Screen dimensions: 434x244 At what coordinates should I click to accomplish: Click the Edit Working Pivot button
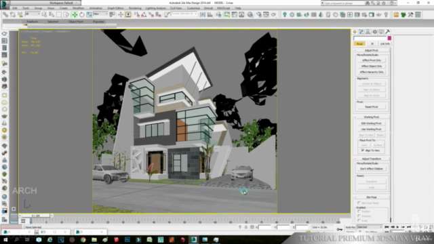pyautogui.click(x=372, y=123)
